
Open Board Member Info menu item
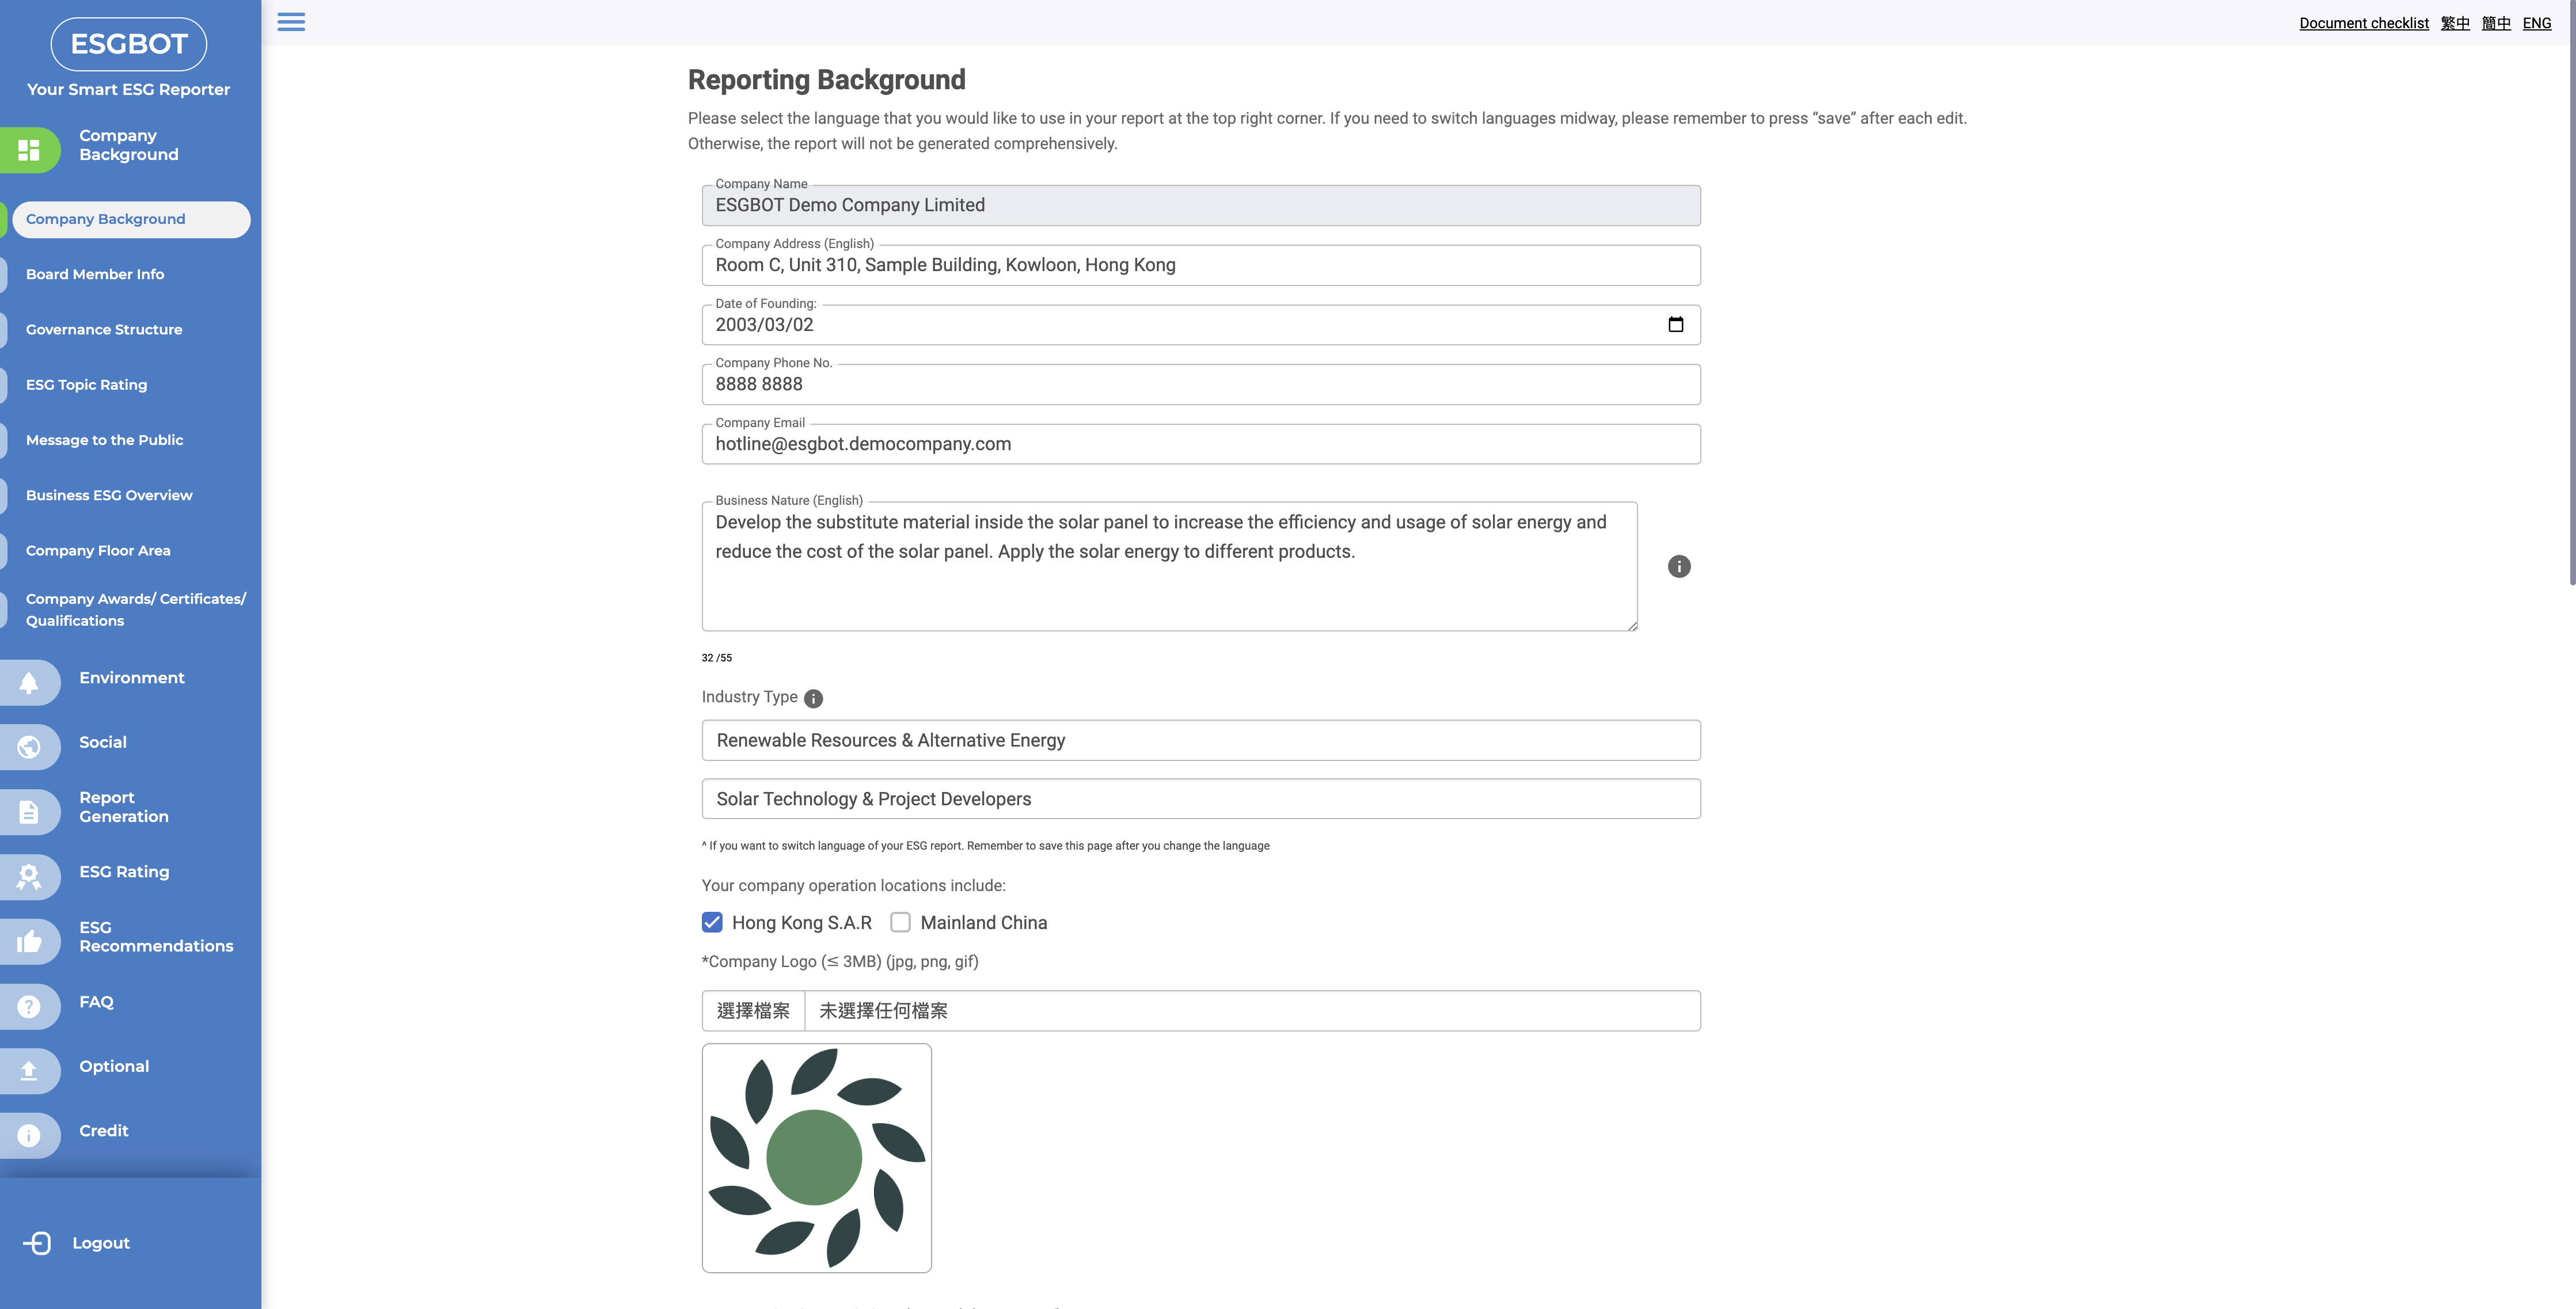coord(95,274)
